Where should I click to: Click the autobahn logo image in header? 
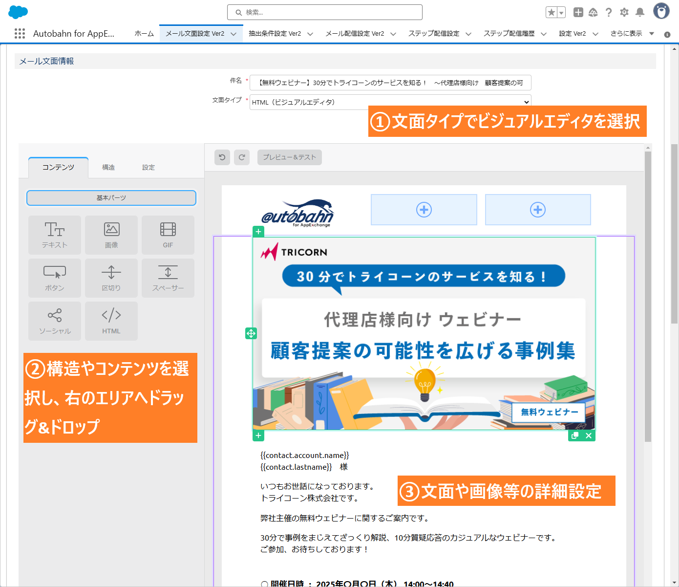click(297, 213)
